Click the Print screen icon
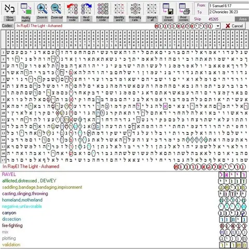This screenshot has height=249, width=249. click(184, 9)
